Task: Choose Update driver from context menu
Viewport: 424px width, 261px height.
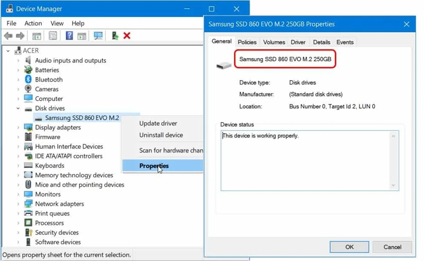Action: click(163, 124)
